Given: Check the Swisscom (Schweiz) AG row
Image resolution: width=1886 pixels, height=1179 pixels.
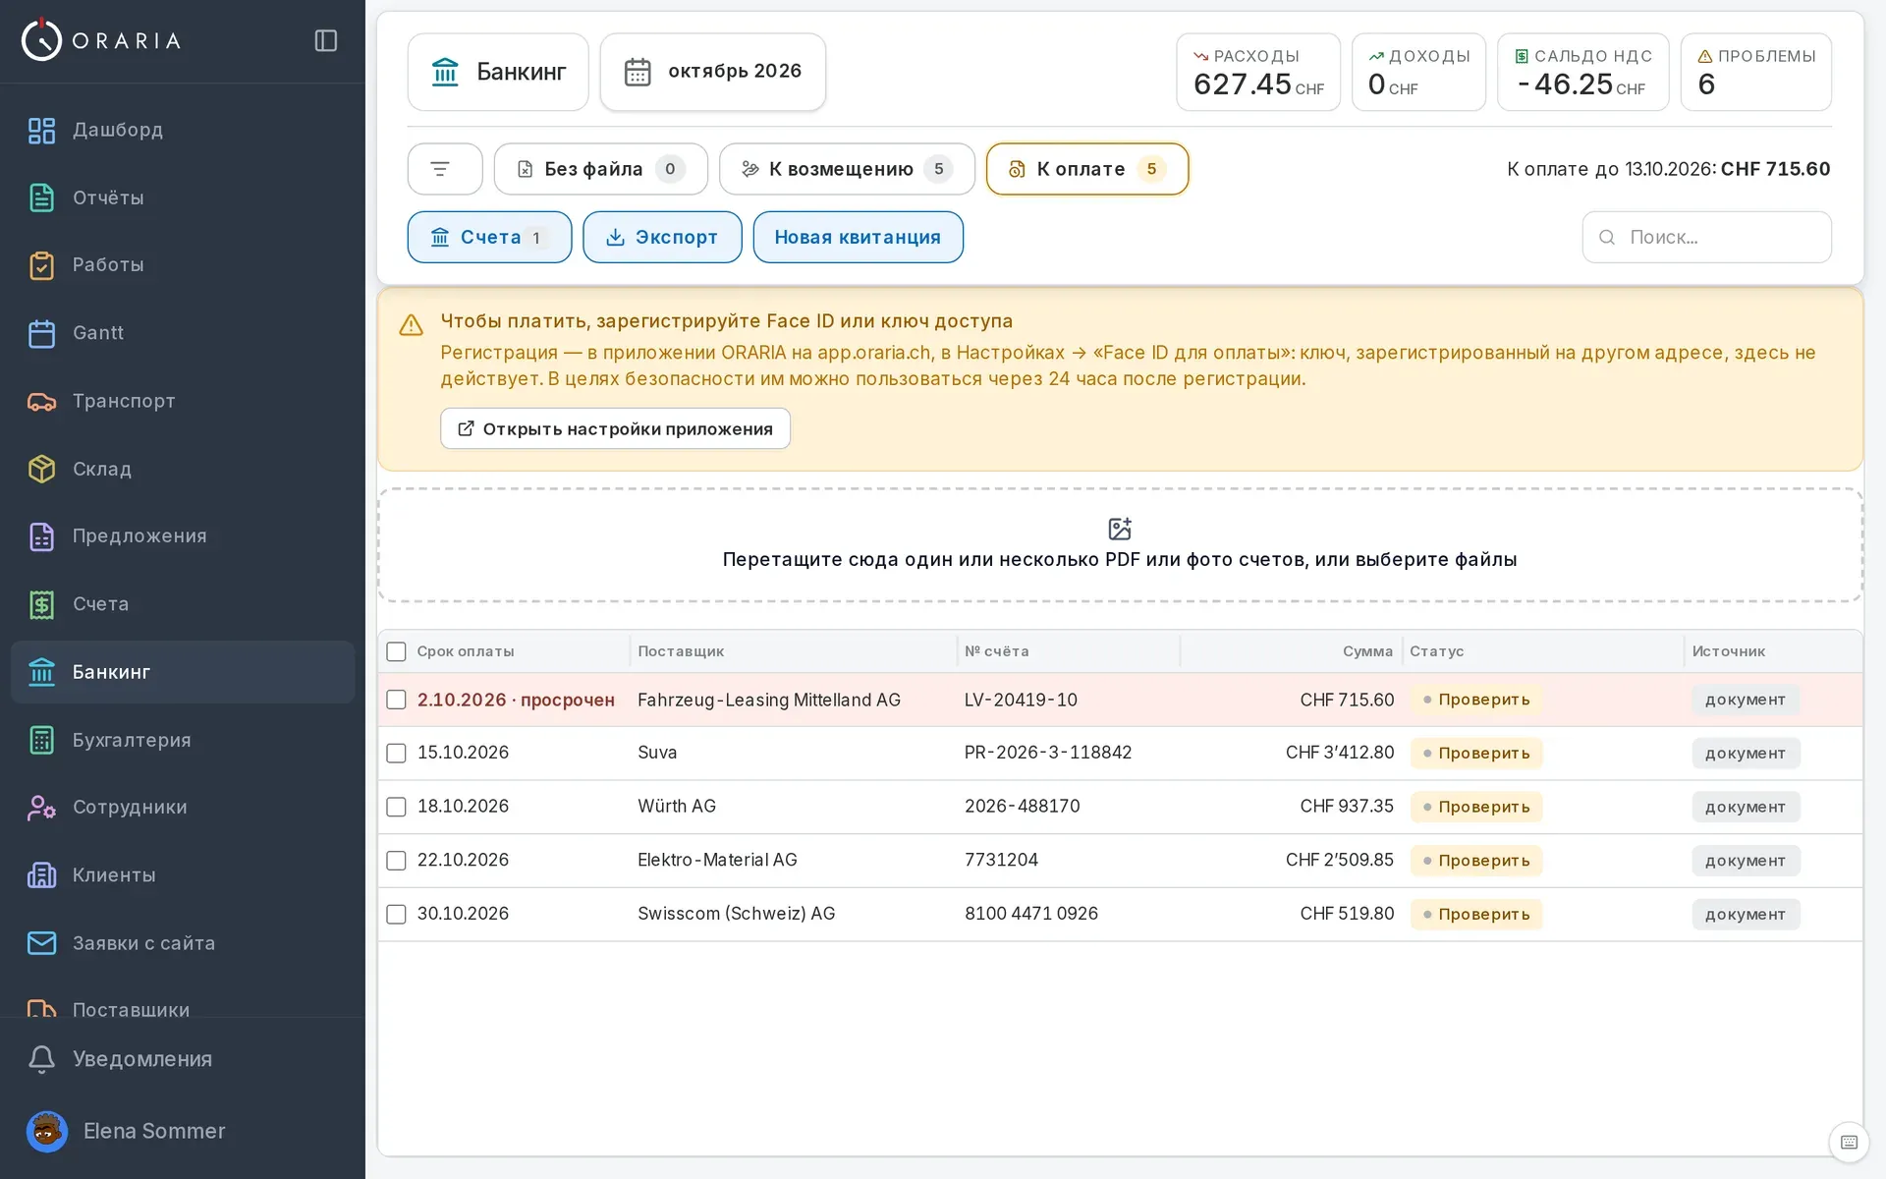Looking at the screenshot, I should 396,914.
